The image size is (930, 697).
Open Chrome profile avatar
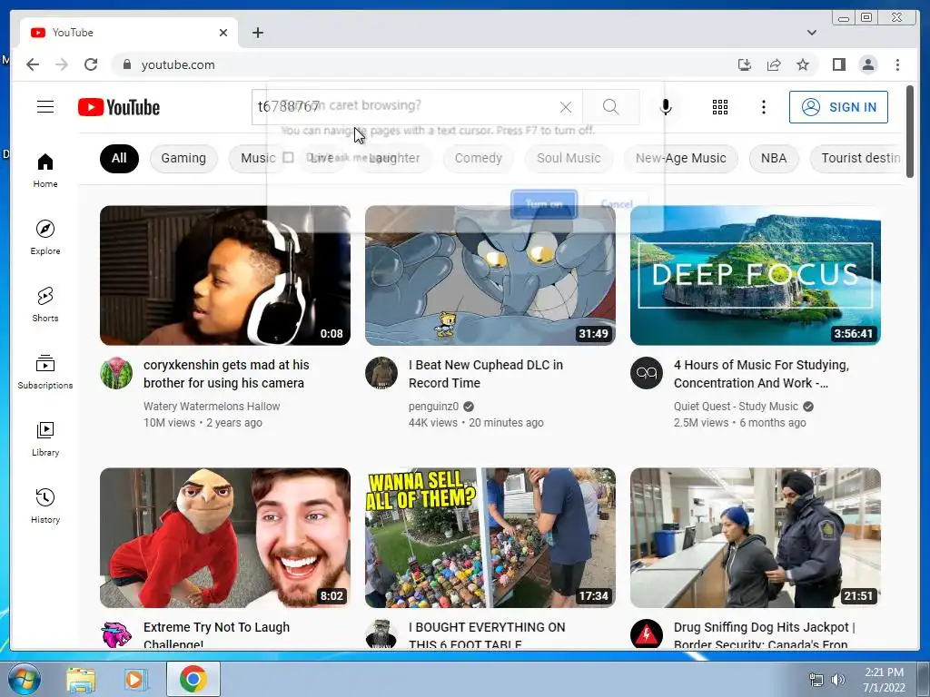click(x=867, y=64)
